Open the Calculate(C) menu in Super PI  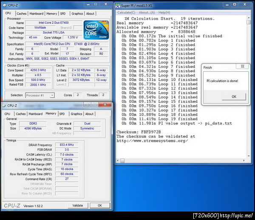(126, 12)
